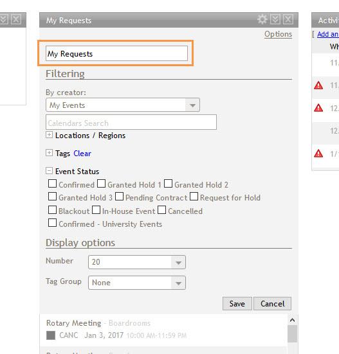Check the Granted Hold 1 checkbox

pos(101,184)
